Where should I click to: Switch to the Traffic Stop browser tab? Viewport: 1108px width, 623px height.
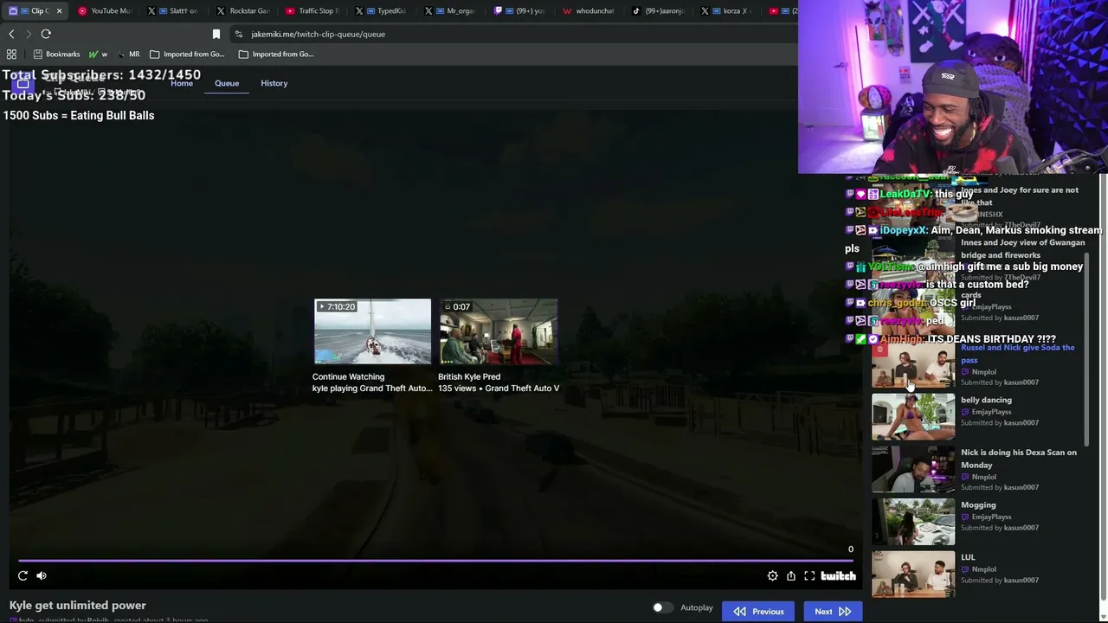coord(312,11)
